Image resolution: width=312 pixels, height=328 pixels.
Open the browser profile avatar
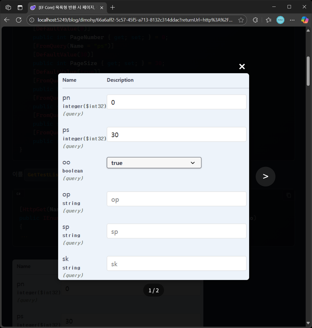coord(280,20)
